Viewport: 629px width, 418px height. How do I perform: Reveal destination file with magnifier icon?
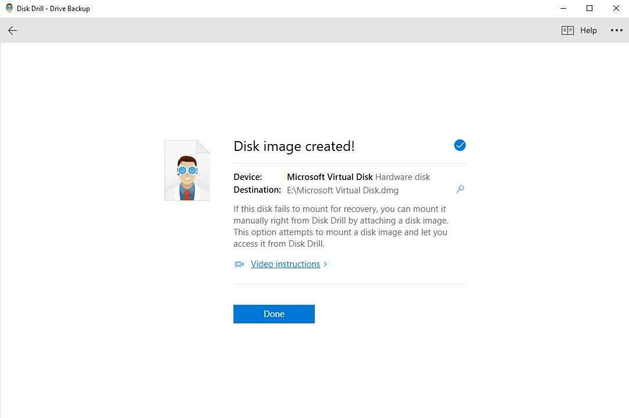tap(460, 189)
